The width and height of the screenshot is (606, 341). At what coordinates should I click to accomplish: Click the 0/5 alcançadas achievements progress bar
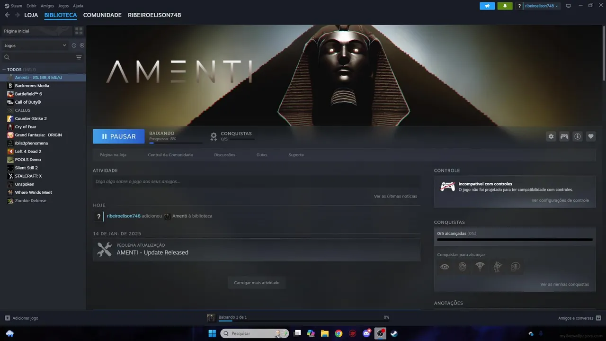(515, 240)
